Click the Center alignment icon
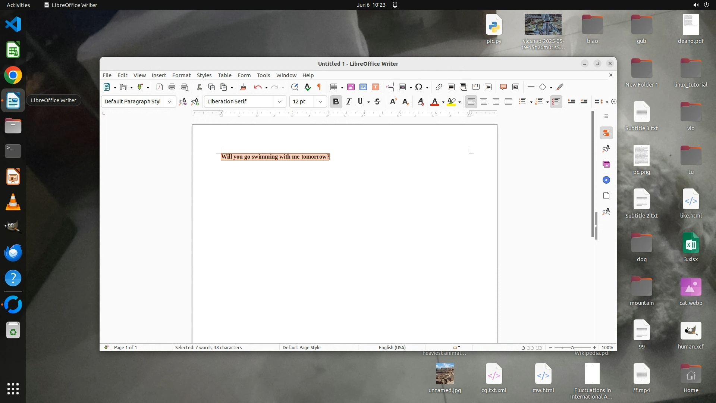The height and width of the screenshot is (403, 716). [484, 101]
